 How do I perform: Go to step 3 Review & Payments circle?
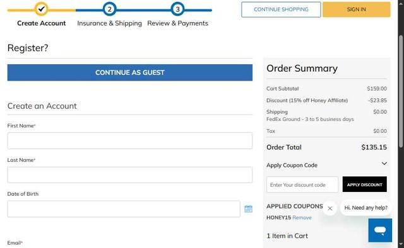177,9
